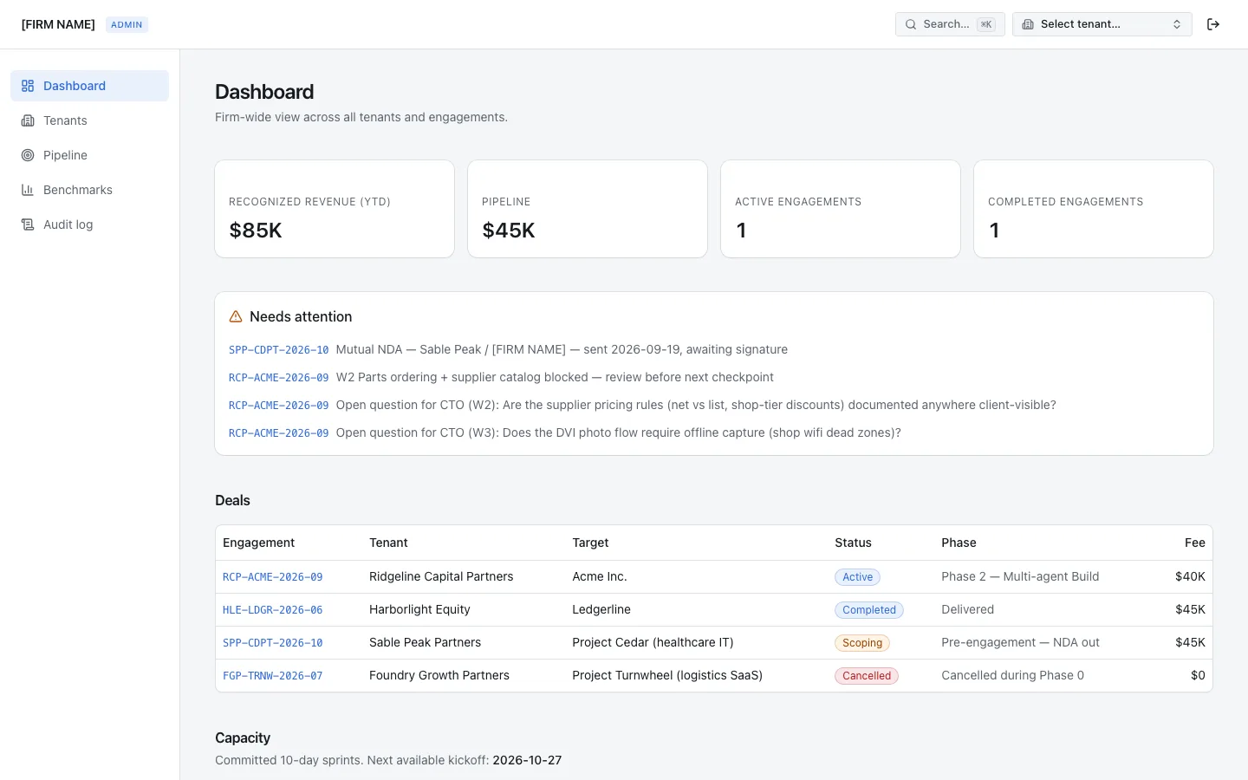Click the tenant selector up-down chevrons
1248x780 pixels.
pyautogui.click(x=1177, y=24)
